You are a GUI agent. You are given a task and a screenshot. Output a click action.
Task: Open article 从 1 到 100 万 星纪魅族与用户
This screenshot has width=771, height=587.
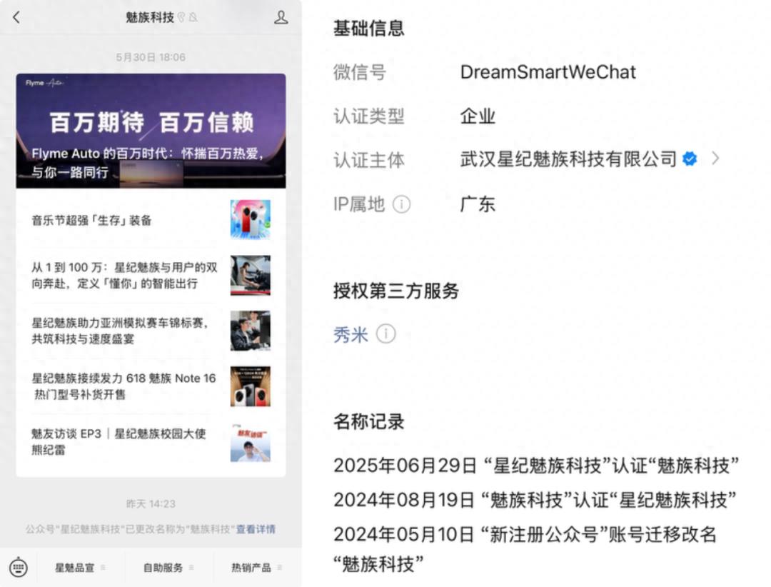(151, 276)
